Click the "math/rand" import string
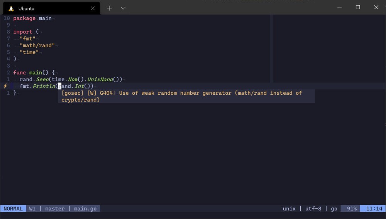The height and width of the screenshot is (219, 386). coord(37,45)
